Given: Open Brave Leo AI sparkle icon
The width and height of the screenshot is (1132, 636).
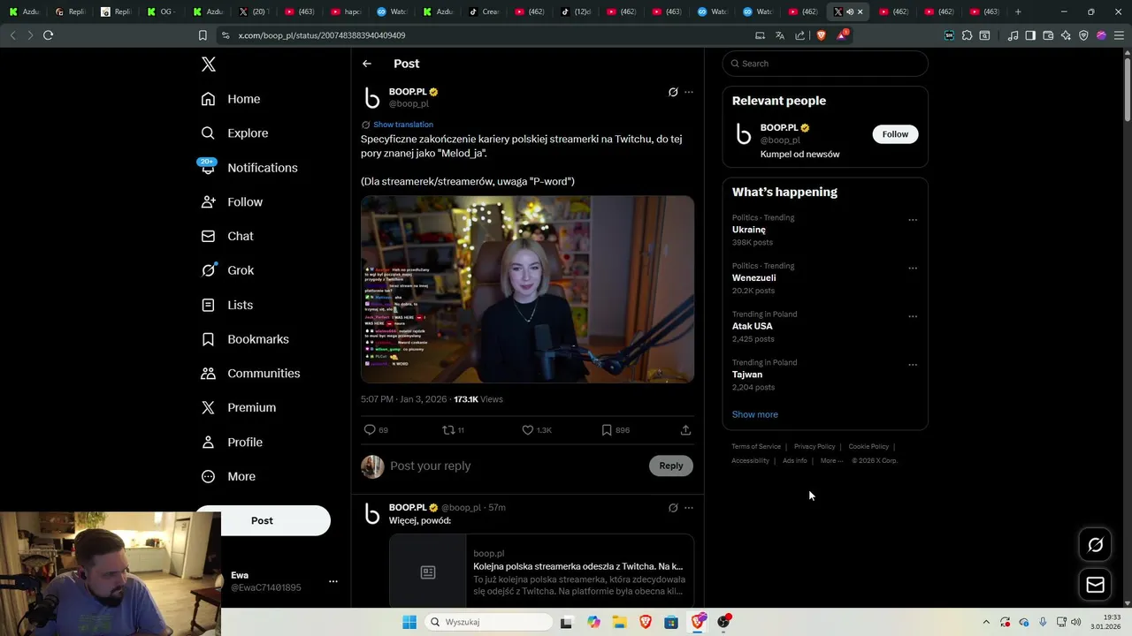Looking at the screenshot, I should coord(1067,35).
